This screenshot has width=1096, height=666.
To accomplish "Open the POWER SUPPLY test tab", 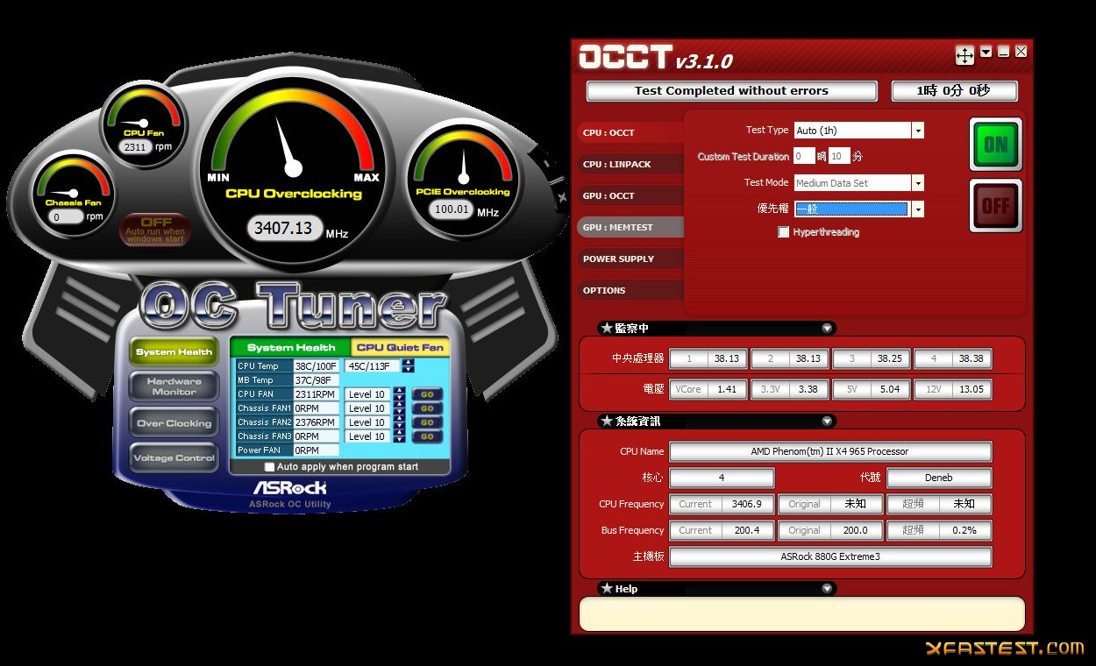I will point(631,259).
